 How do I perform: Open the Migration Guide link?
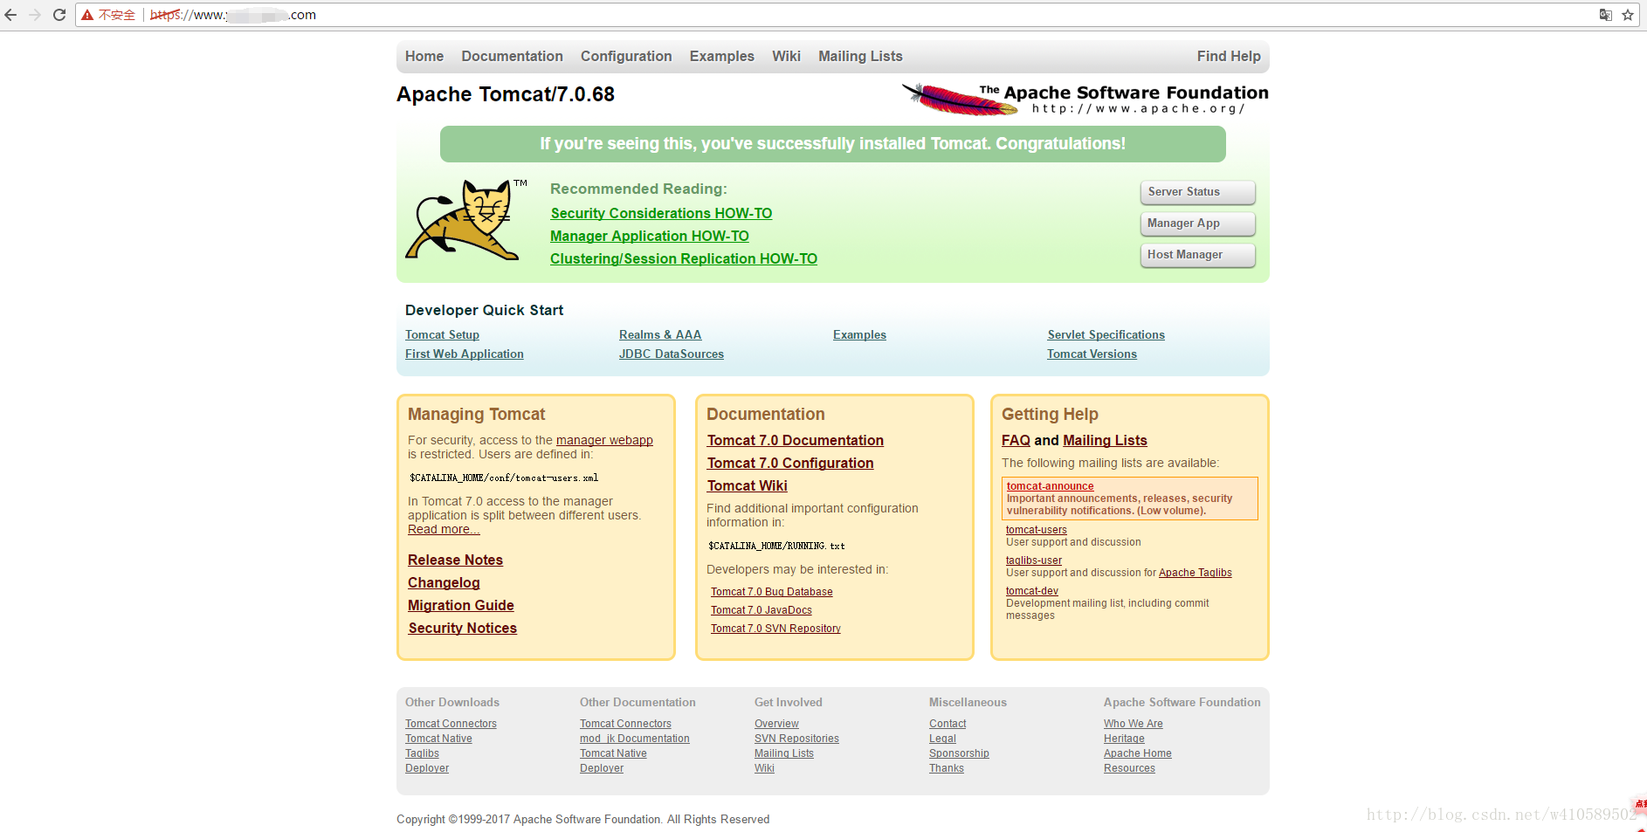click(x=460, y=605)
